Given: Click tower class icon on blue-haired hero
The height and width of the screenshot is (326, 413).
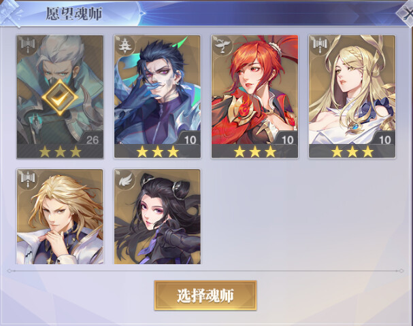Looking at the screenshot, I should 126,46.
